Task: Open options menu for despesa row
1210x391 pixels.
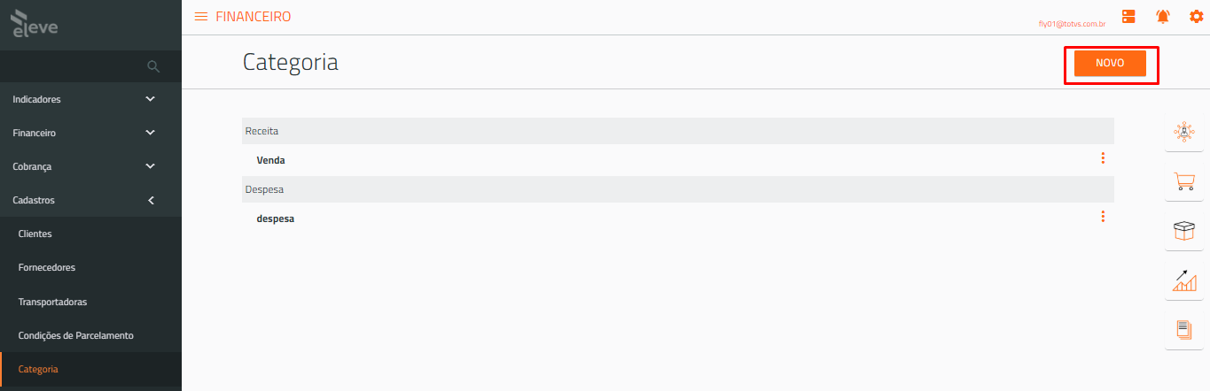Action: pos(1103,217)
